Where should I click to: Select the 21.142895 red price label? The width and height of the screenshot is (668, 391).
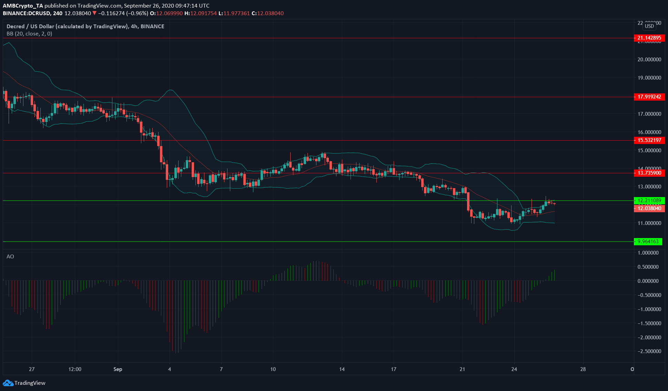[649, 38]
